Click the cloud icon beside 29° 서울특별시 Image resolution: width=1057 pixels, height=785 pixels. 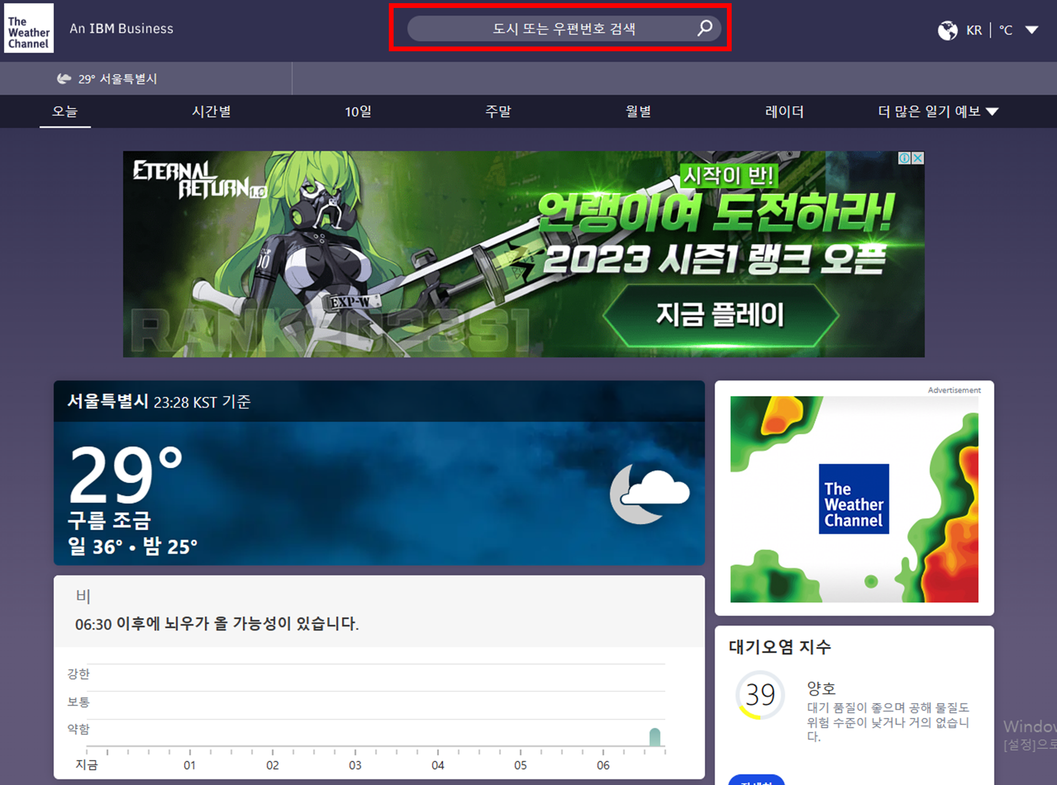pyautogui.click(x=64, y=79)
